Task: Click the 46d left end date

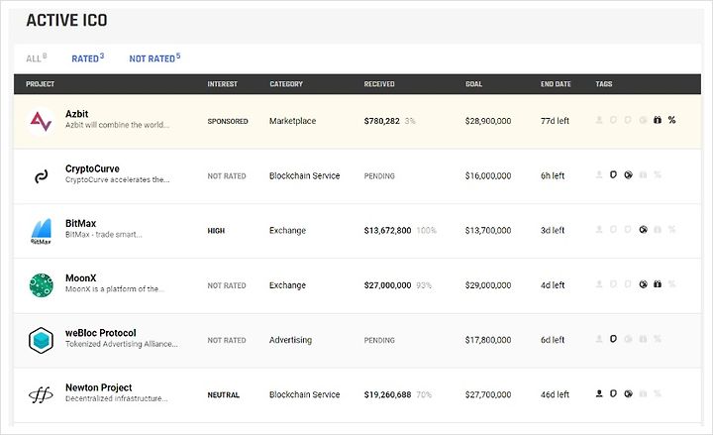Action: [x=555, y=395]
